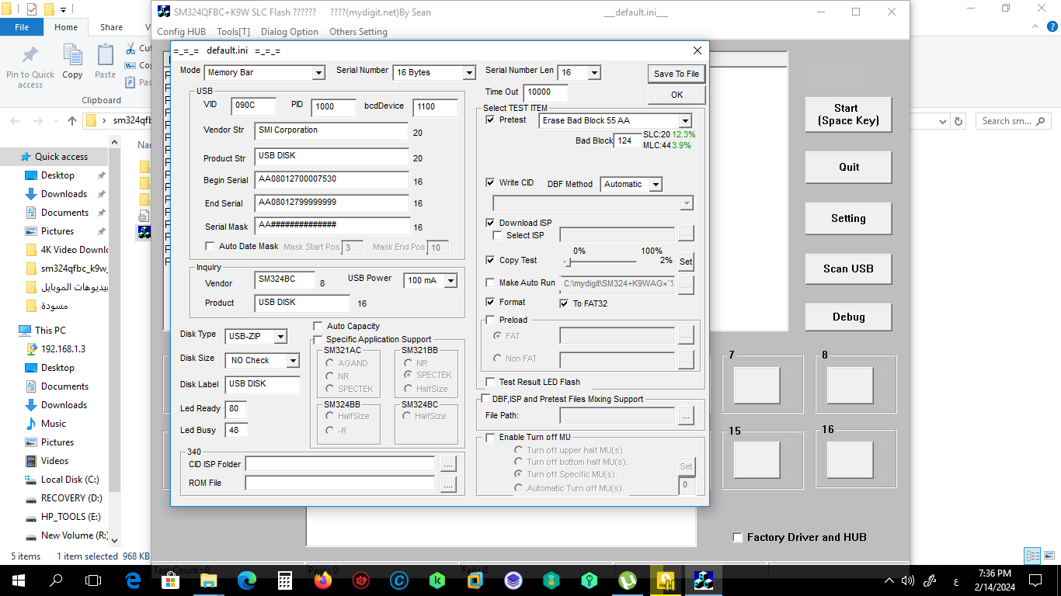Open the Windows Start menu
Viewport: 1061px width, 596px height.
[18, 580]
